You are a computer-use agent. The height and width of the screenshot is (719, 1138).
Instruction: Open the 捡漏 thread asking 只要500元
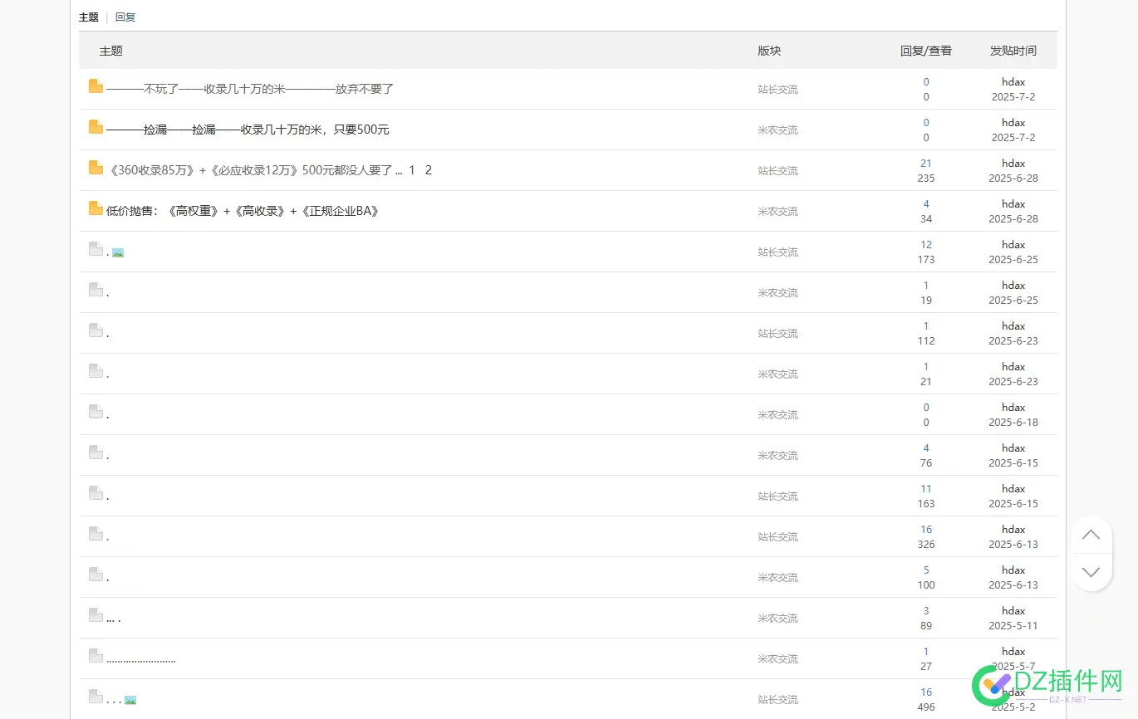click(247, 130)
